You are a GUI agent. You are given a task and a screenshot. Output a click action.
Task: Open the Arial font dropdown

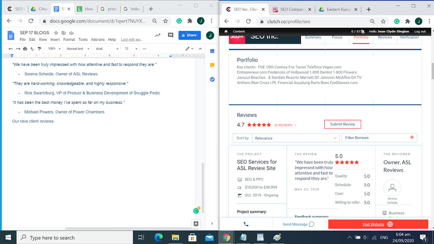pos(107,49)
